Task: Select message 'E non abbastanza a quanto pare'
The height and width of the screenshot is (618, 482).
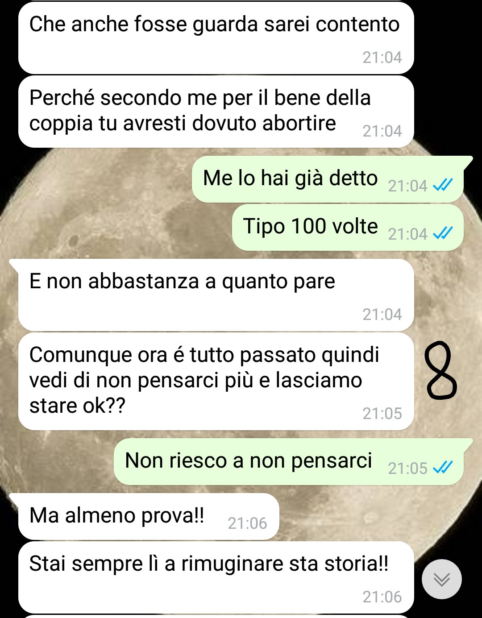Action: point(216,295)
